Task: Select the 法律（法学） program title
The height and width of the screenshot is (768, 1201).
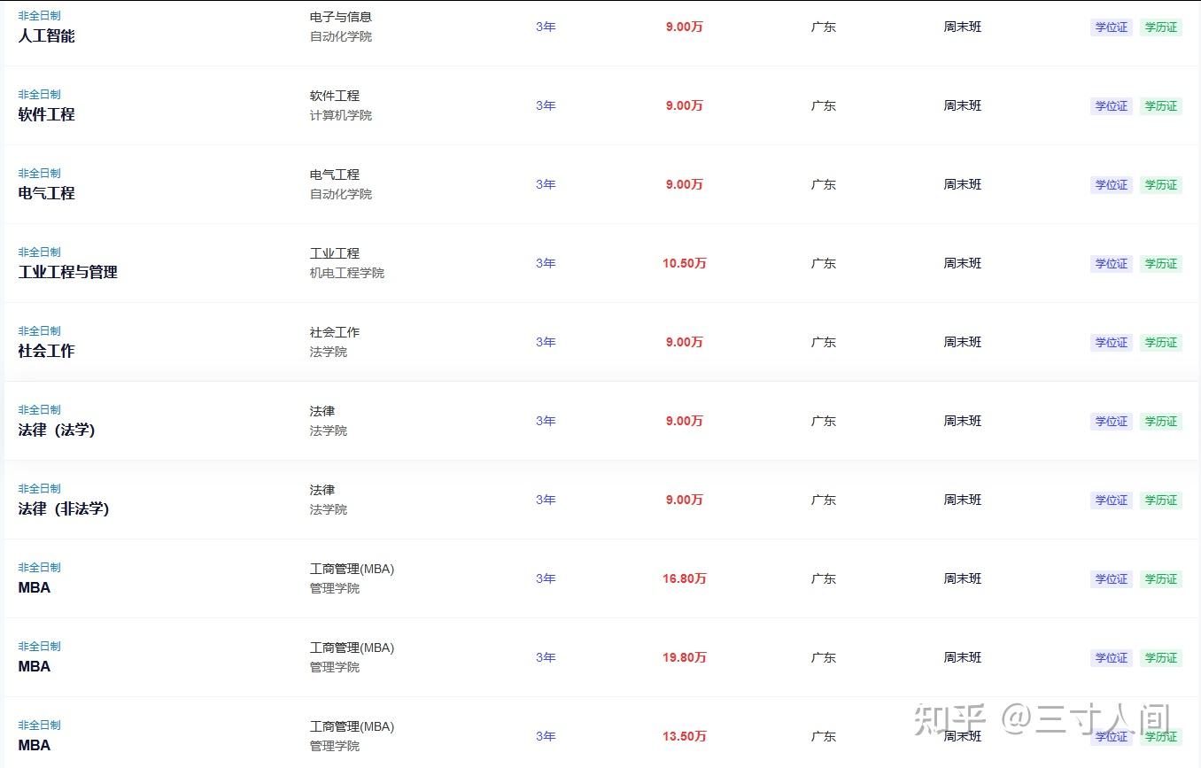Action: [57, 431]
